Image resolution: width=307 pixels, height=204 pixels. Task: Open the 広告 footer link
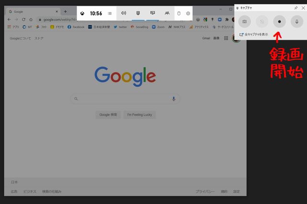[14, 191]
